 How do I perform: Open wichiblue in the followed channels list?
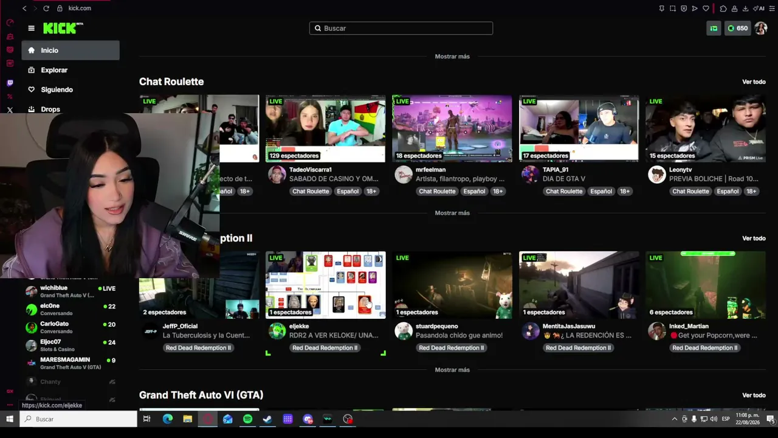point(71,291)
